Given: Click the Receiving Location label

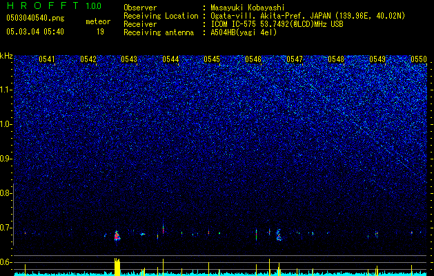Looking at the screenshot, I should pos(161,16).
